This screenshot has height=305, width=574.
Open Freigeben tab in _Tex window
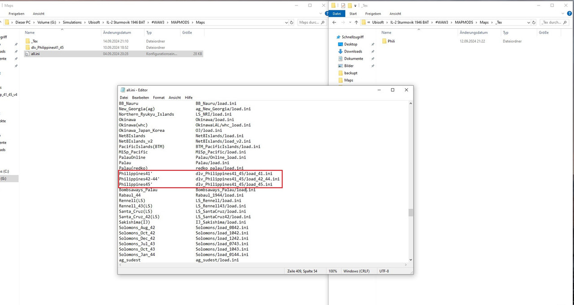373,13
